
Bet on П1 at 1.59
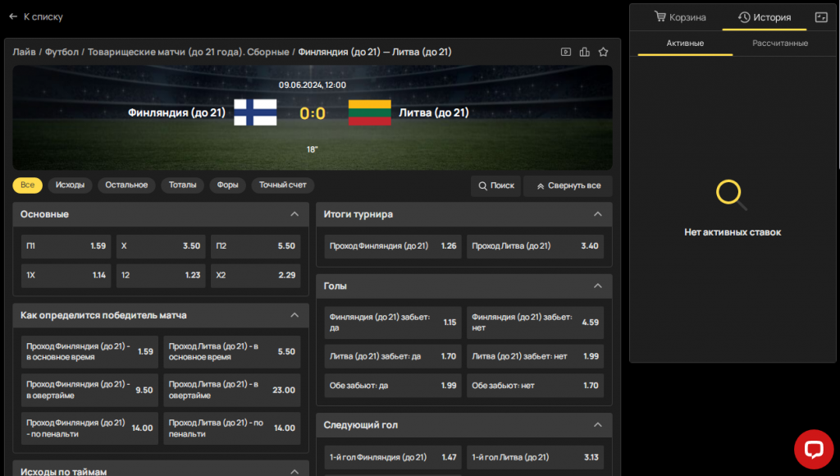[66, 246]
